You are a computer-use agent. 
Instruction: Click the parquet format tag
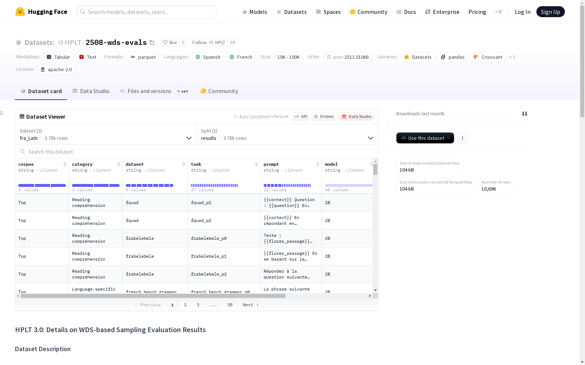pos(143,57)
